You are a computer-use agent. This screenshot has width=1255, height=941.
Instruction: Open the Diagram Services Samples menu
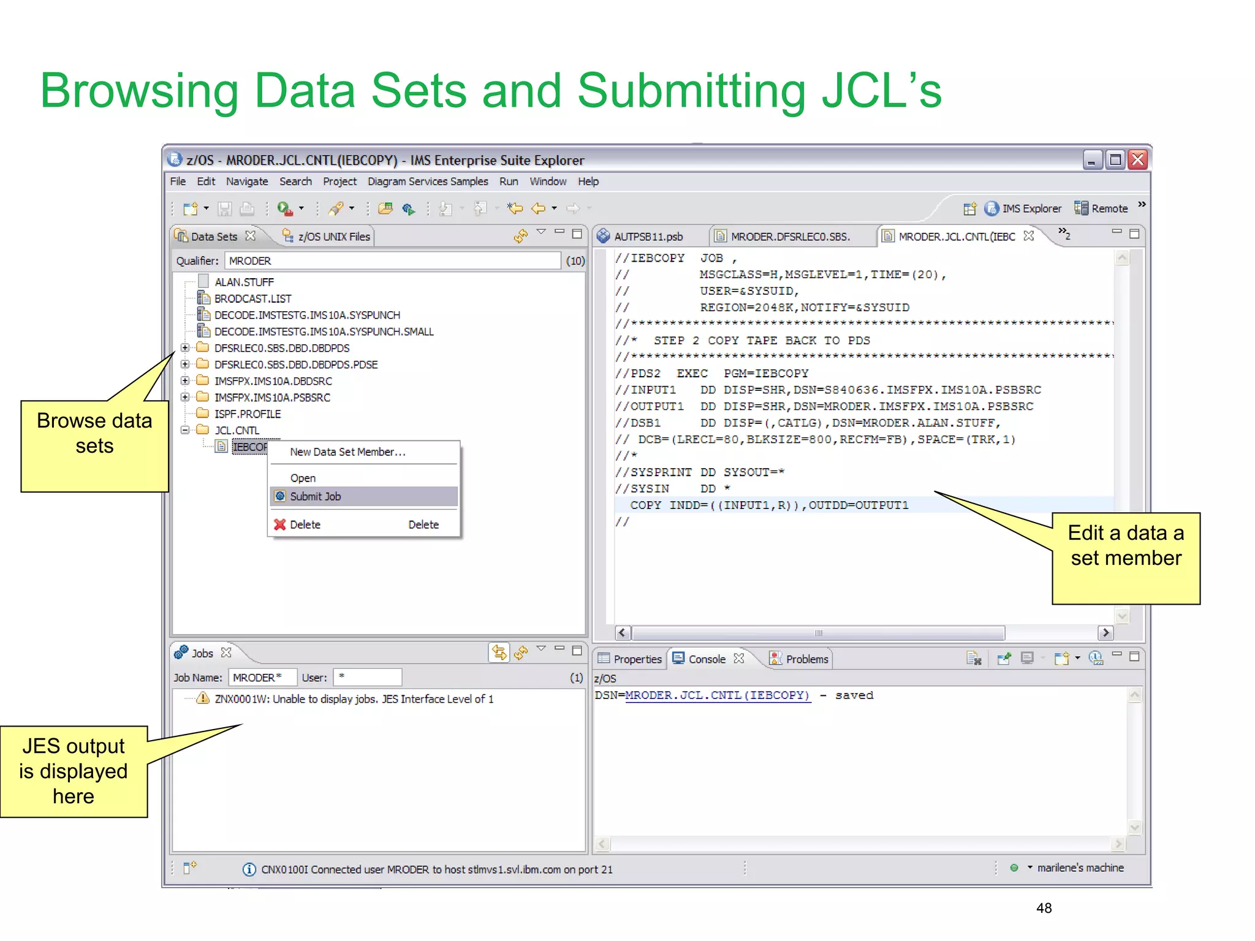(428, 181)
